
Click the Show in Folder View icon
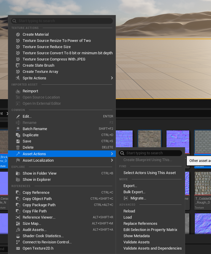pyautogui.click(x=18, y=173)
